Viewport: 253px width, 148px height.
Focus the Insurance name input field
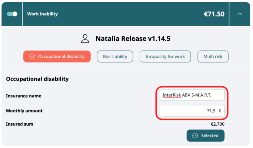[191, 95]
